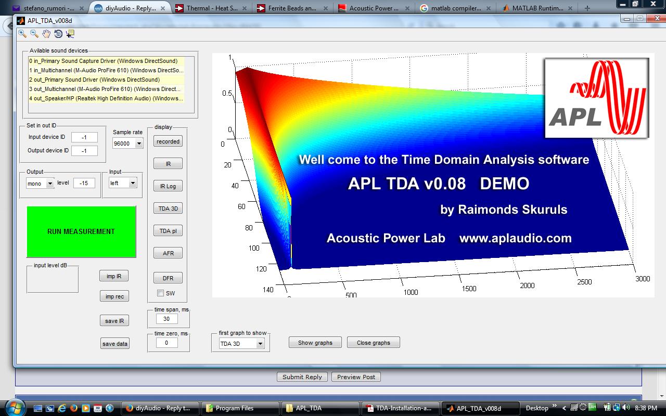Select 1 in_Multichannel M-Audio ProFire device

[106, 70]
